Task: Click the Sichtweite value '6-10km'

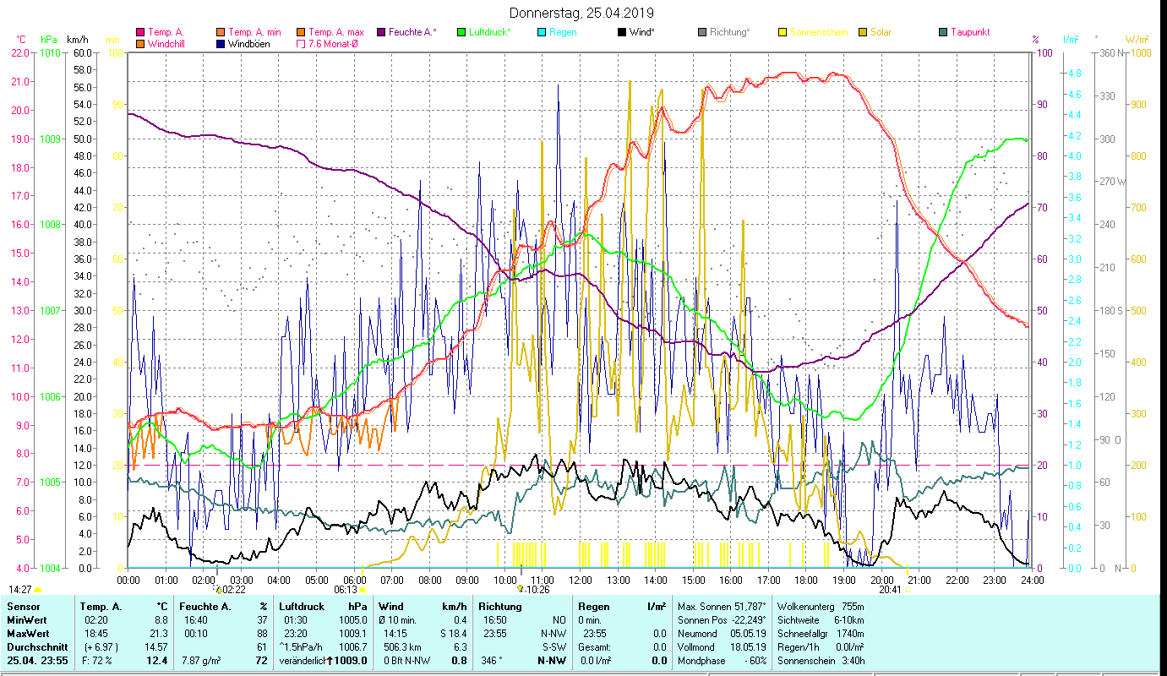Action: coord(850,620)
